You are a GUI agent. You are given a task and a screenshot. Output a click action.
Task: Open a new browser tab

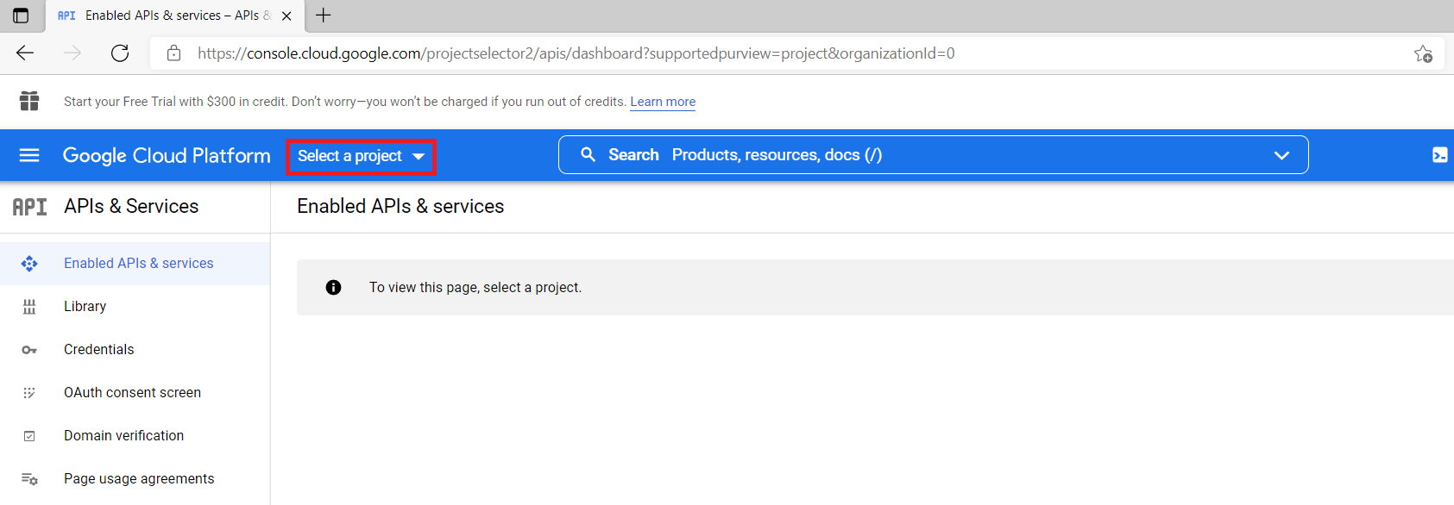point(324,16)
